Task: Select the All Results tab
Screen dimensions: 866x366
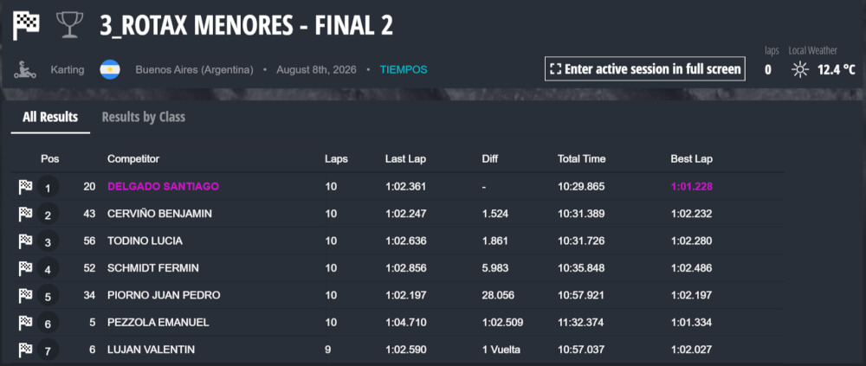Action: point(50,117)
